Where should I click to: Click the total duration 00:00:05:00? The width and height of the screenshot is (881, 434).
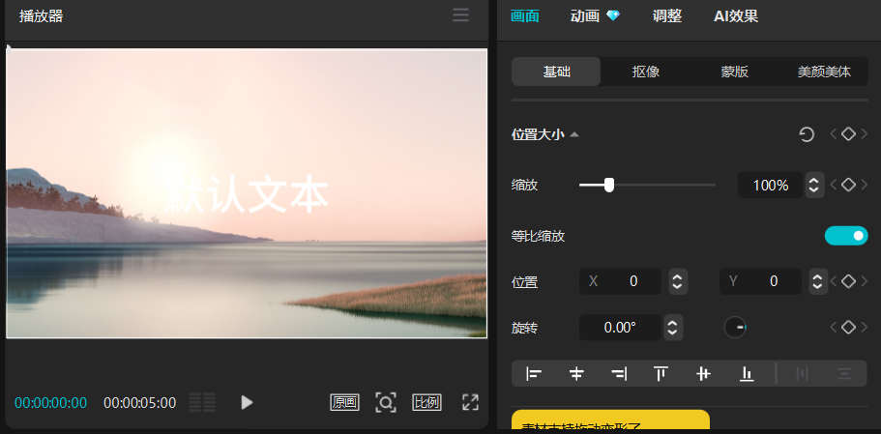[140, 402]
